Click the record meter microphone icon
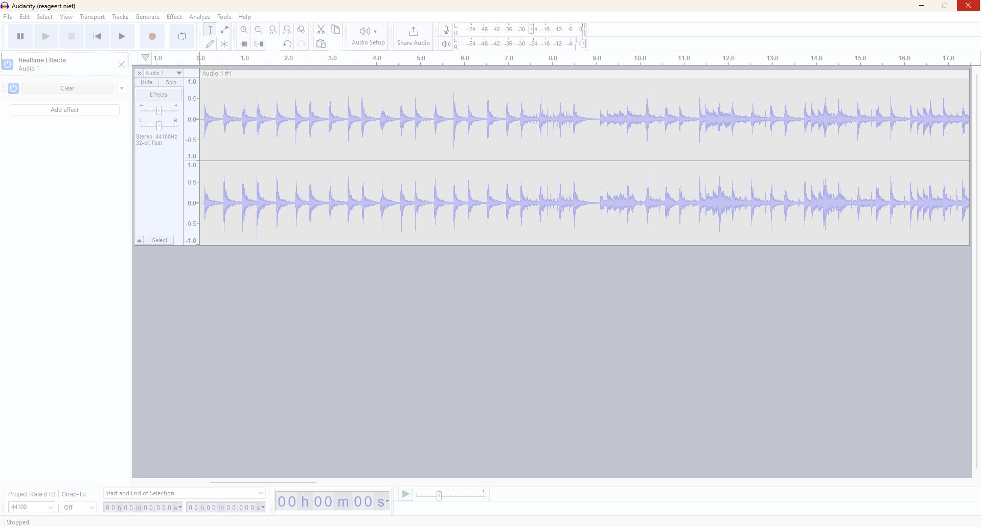Screen dimensions: 981x527 pos(446,30)
